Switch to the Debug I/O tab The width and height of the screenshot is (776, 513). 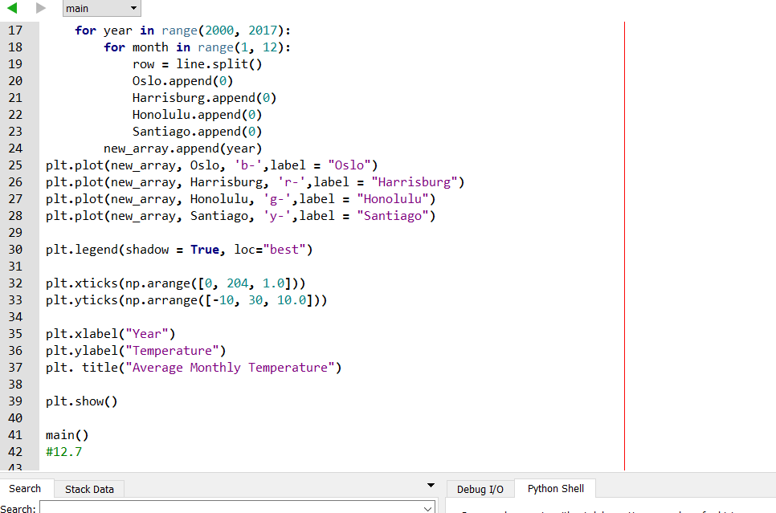point(480,488)
